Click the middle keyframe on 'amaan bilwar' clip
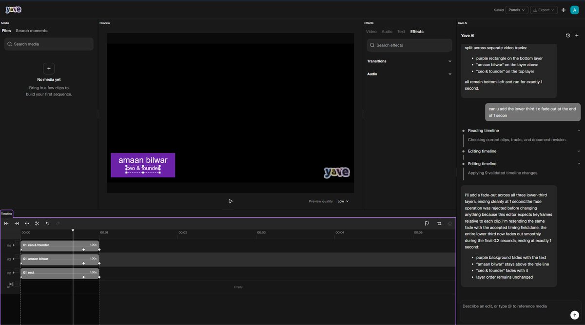 tap(83, 263)
